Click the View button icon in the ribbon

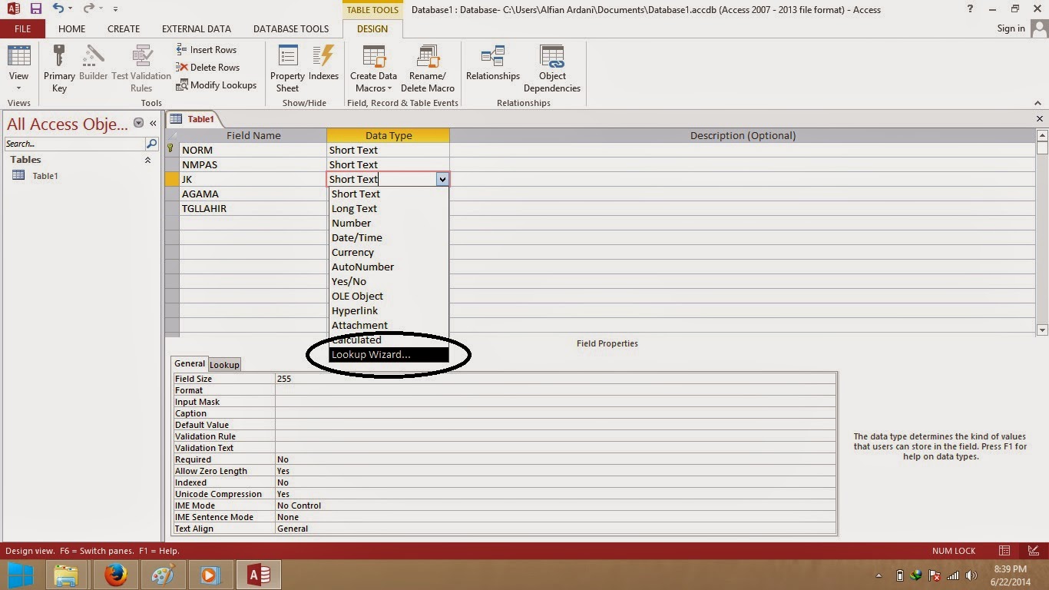(18, 57)
